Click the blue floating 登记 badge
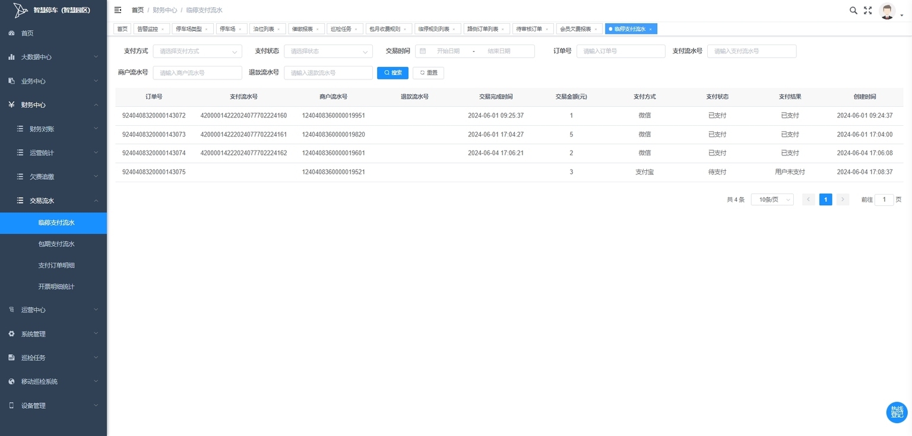This screenshot has width=912, height=436. tap(897, 412)
